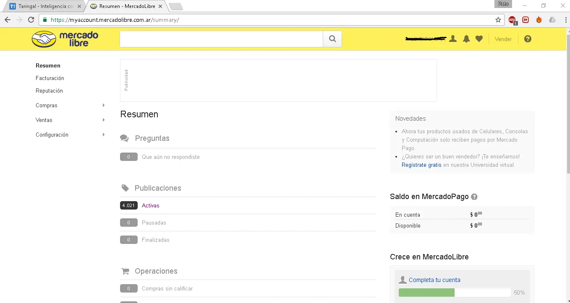
Task: Click the Finalizadas link
Action: pos(156,240)
